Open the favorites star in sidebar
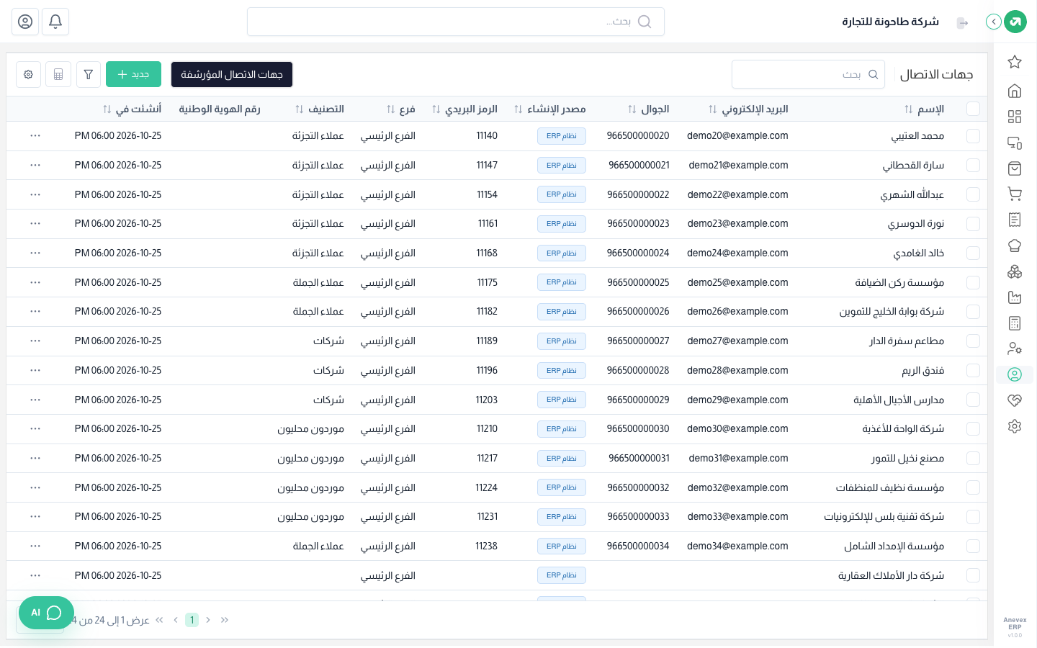Screen dimensions: 1037x648 pyautogui.click(x=1015, y=62)
